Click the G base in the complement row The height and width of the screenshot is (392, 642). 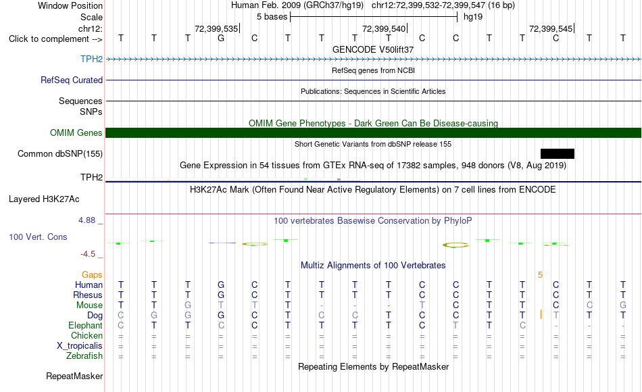(221, 38)
